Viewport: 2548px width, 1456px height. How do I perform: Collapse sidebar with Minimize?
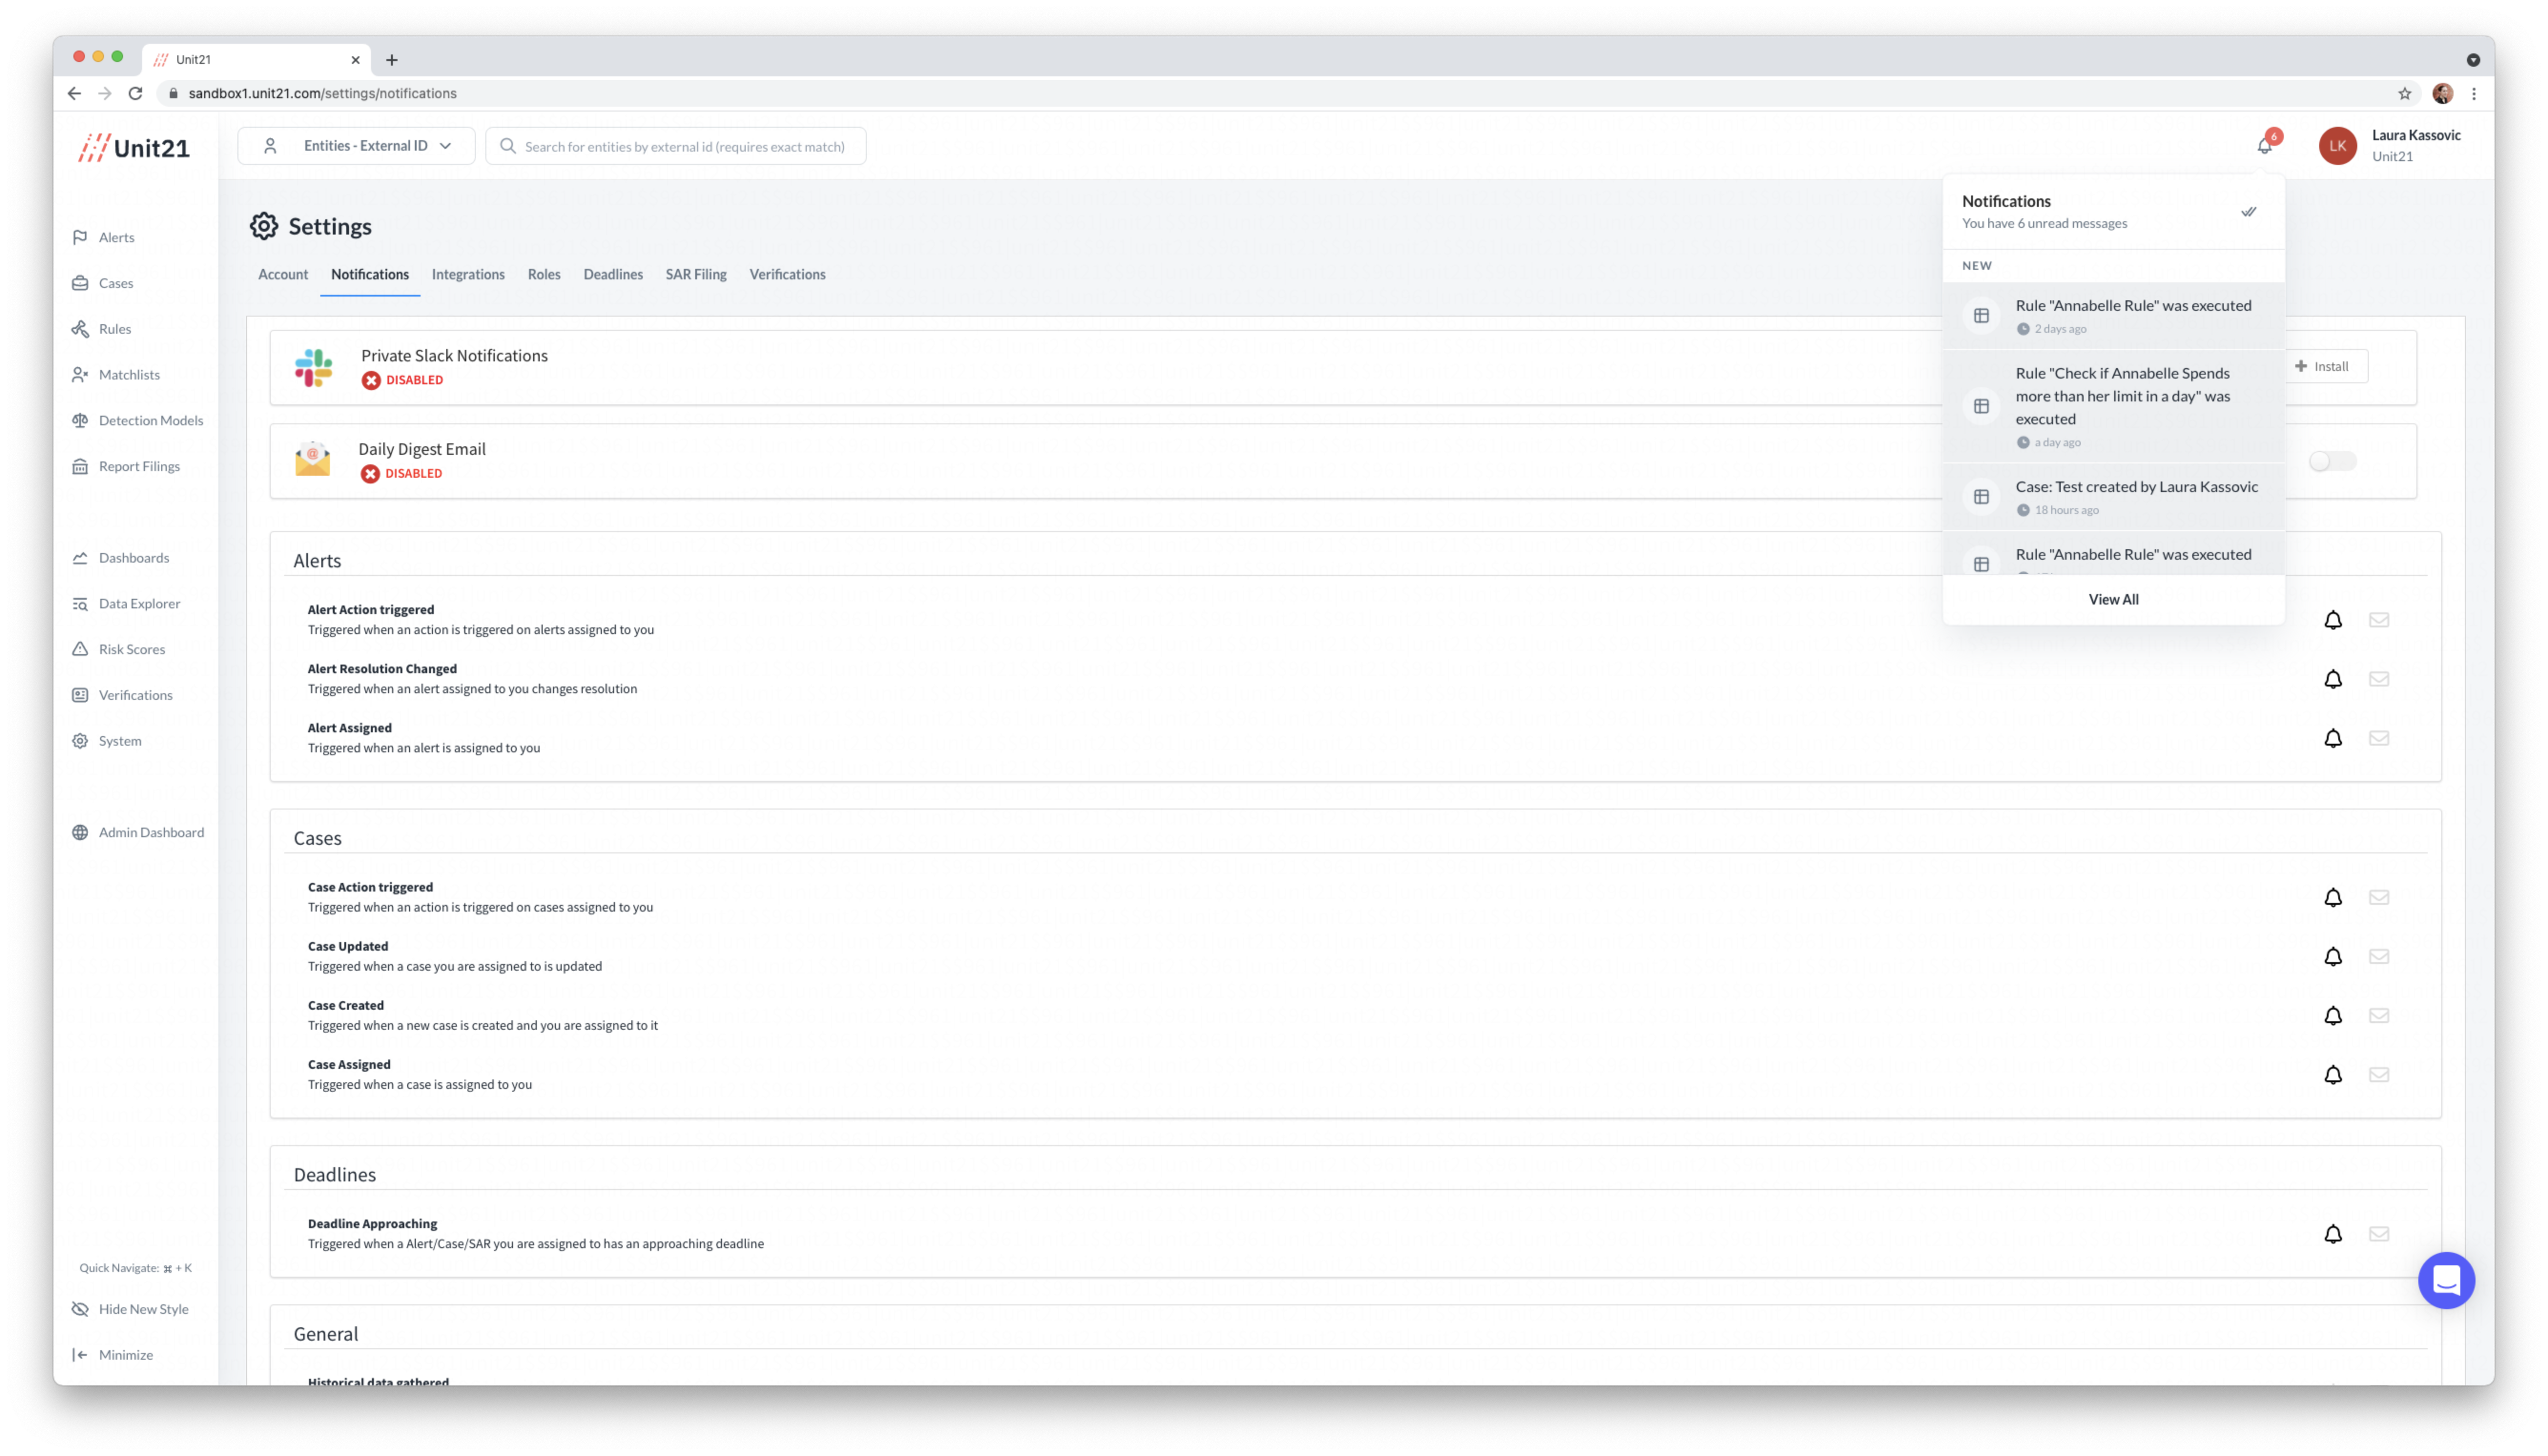pyautogui.click(x=113, y=1354)
